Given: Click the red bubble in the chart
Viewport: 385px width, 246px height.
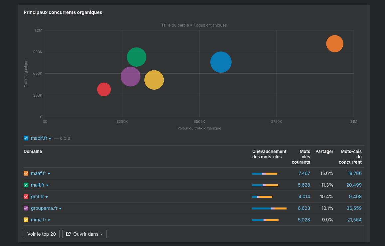Looking at the screenshot, I should [x=104, y=89].
